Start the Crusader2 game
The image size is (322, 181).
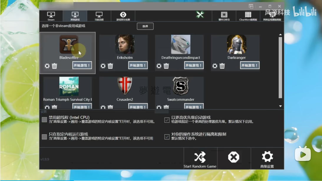click(138, 106)
